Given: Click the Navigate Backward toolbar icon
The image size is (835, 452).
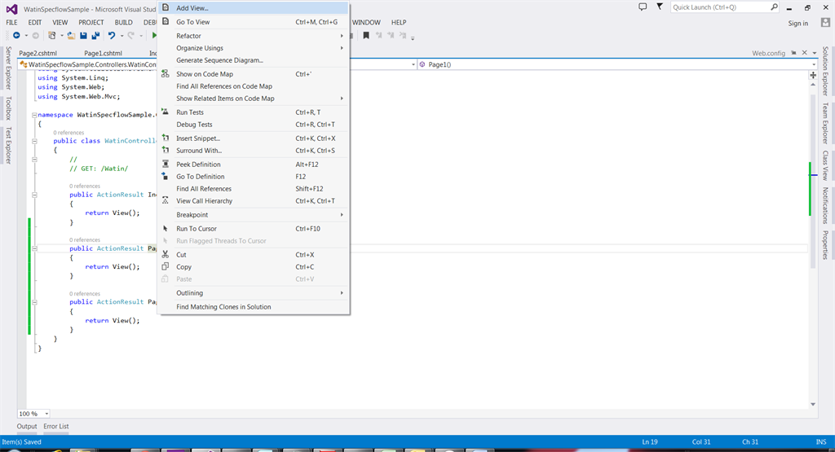Looking at the screenshot, I should click(16, 36).
